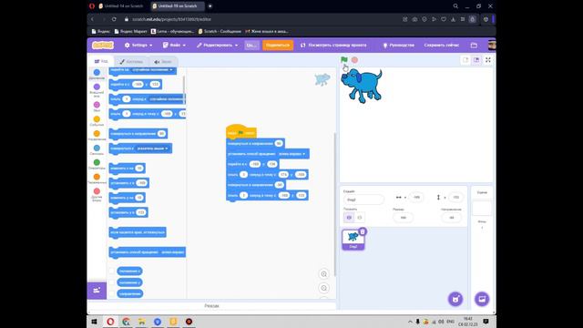Open the Яндекс Маркет bookmark

tap(131, 31)
